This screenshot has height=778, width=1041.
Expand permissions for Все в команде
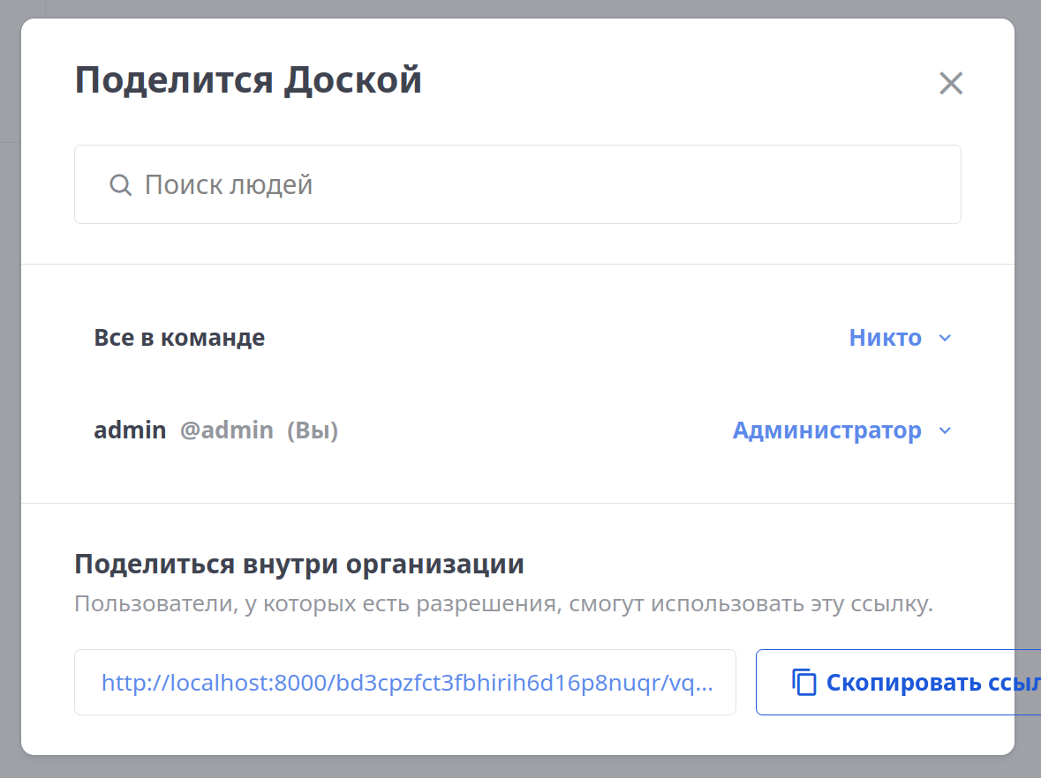[901, 338]
